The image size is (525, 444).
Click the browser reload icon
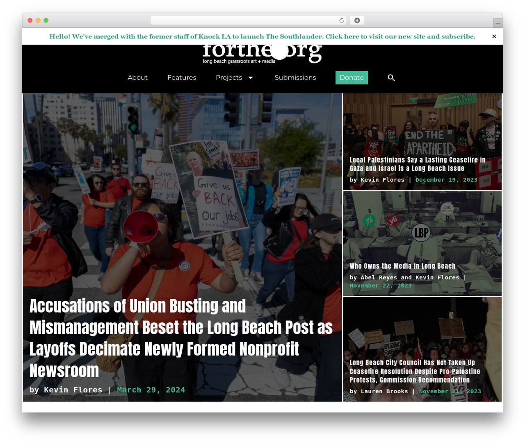(342, 20)
